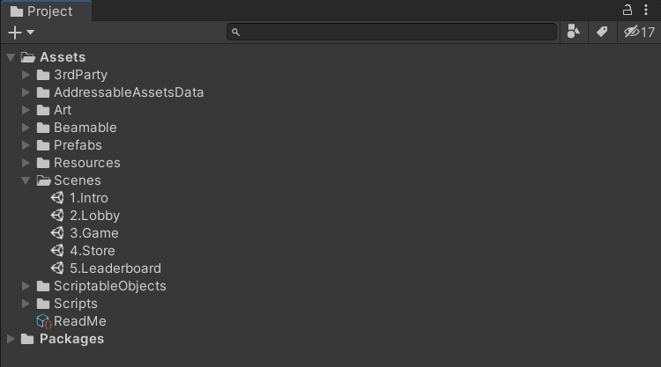Open the Project panel three-dot options menu
This screenshot has height=367, width=661.
(646, 11)
